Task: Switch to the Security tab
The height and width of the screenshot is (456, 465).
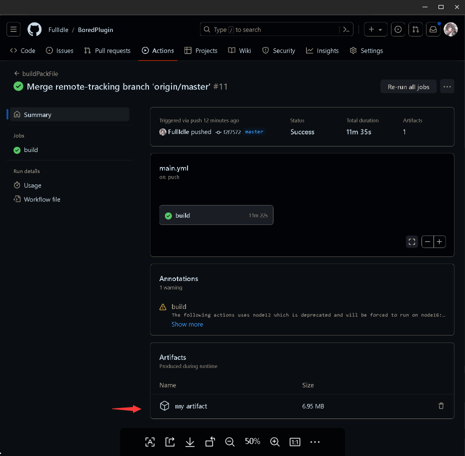Action: [x=279, y=50]
